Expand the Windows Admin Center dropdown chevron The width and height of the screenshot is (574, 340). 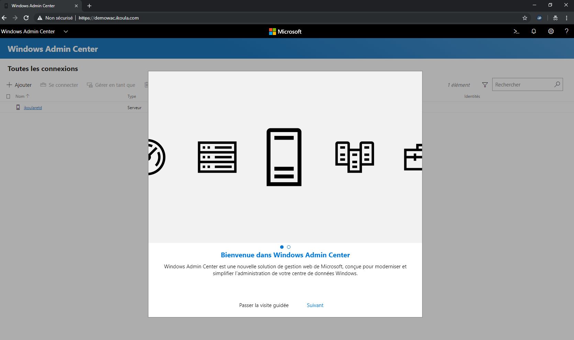(x=66, y=31)
